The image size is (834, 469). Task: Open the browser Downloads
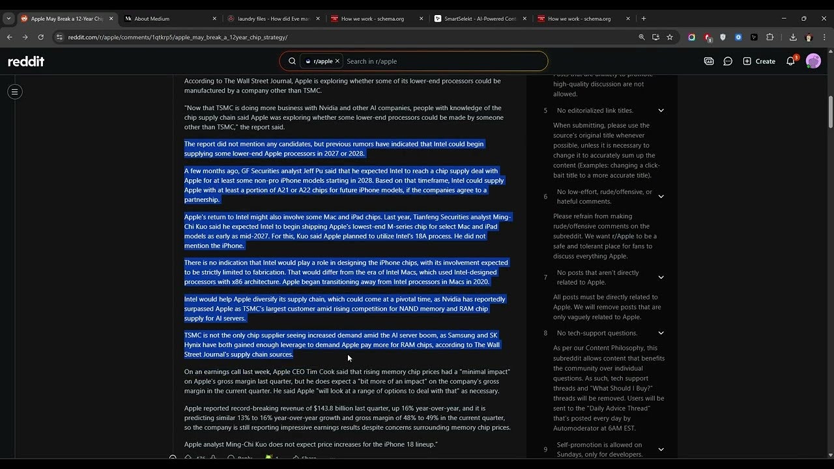(793, 37)
